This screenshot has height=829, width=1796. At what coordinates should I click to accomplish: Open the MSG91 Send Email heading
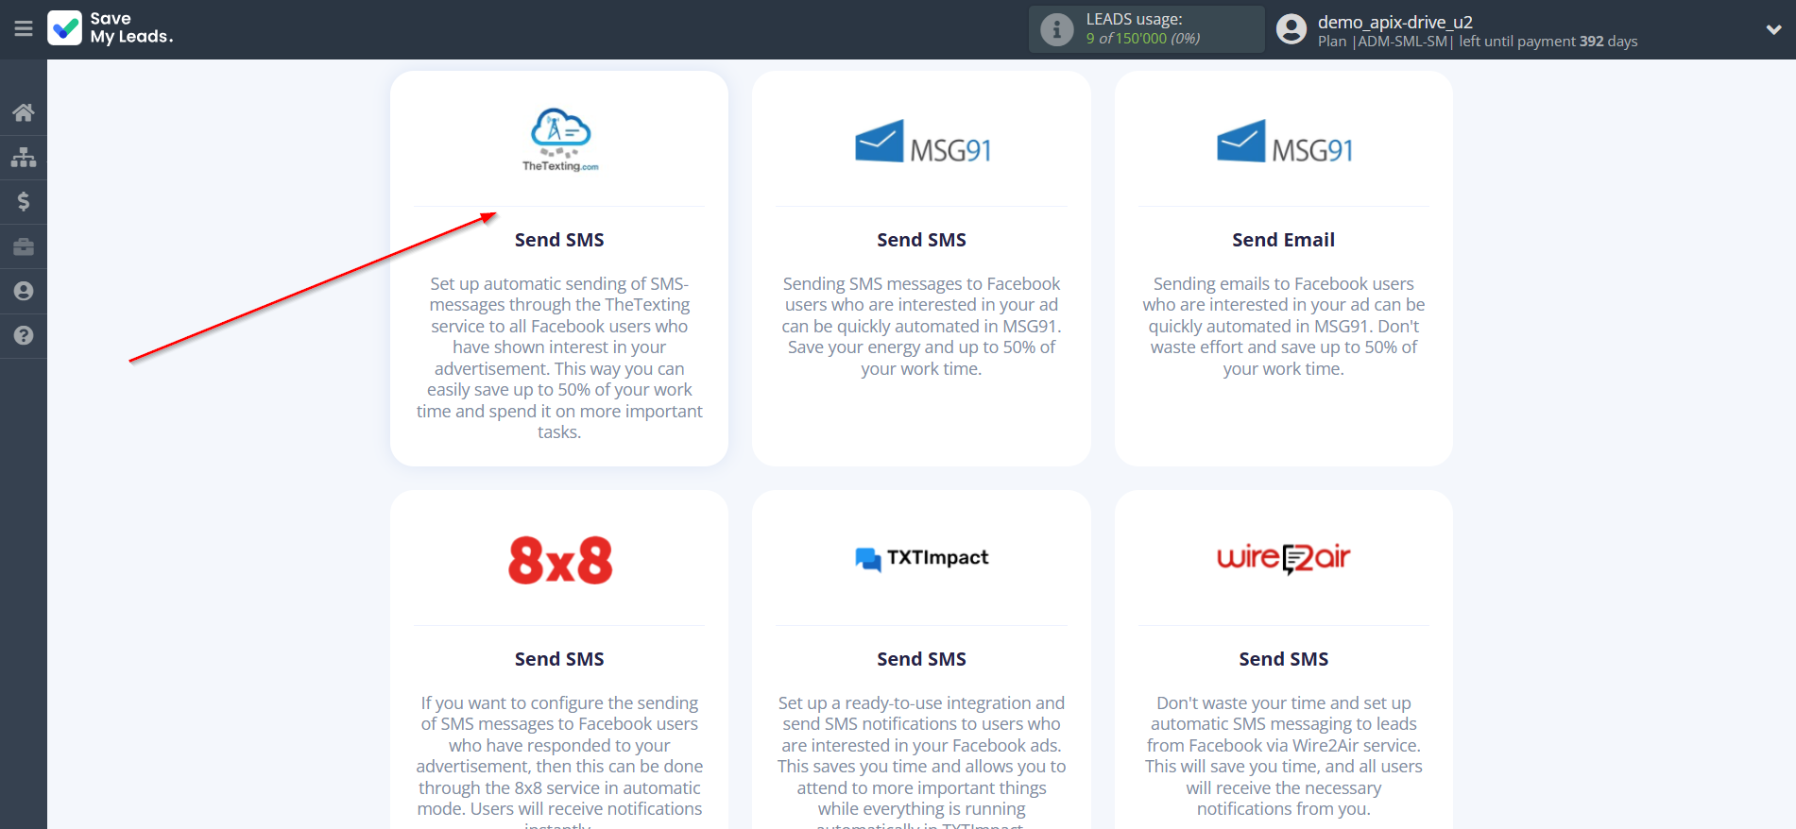[1283, 240]
